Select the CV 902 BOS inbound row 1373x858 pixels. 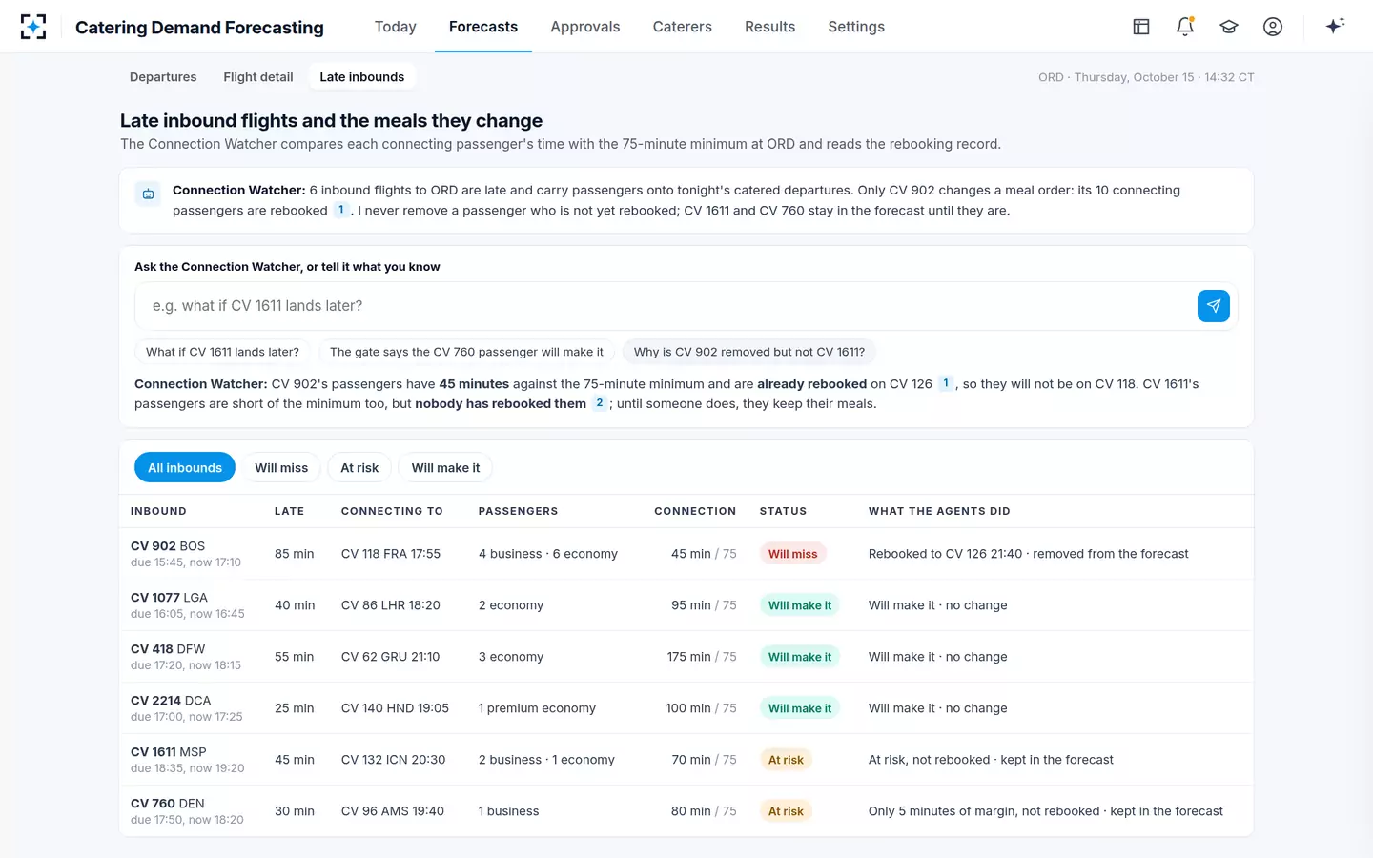coord(686,554)
